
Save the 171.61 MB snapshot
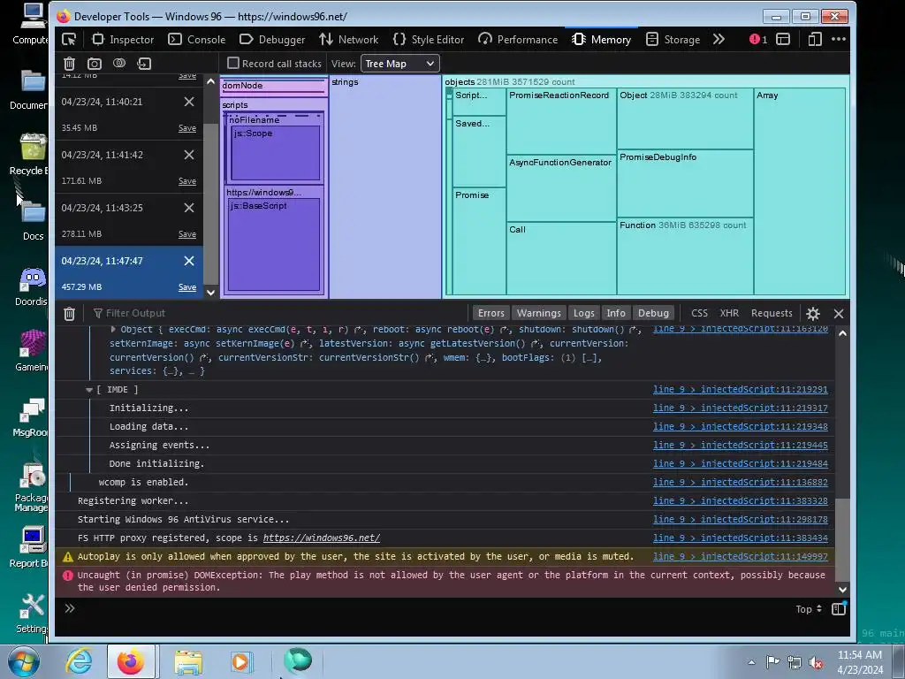[x=187, y=181]
